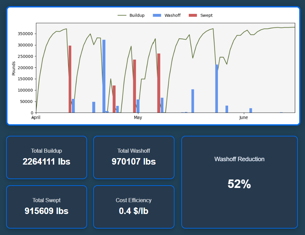Expand the Total Buildup stat card
The width and height of the screenshot is (305, 235).
pos(46,157)
